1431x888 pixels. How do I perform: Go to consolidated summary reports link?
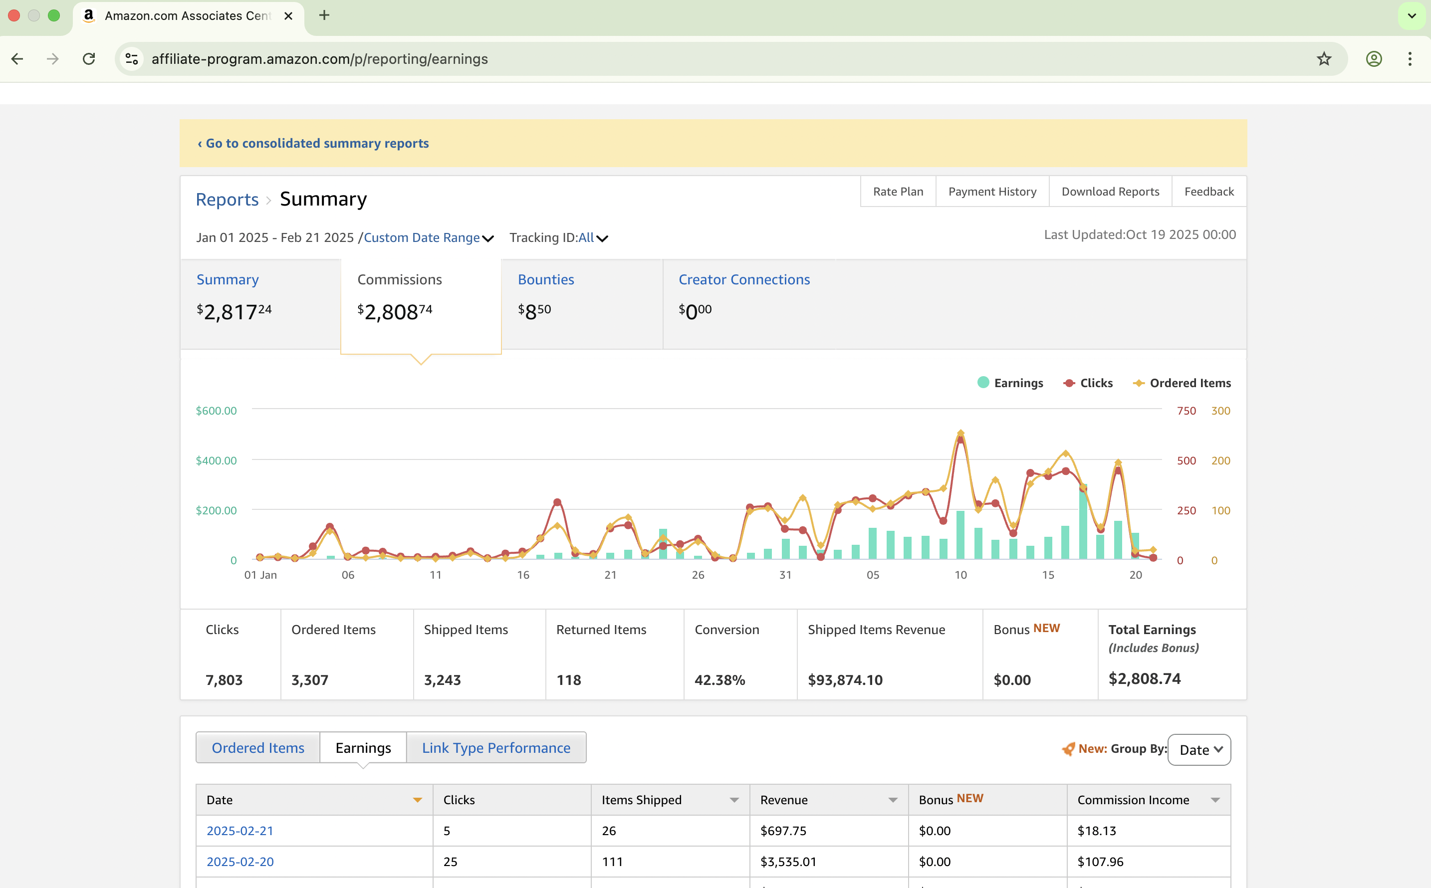coord(313,143)
